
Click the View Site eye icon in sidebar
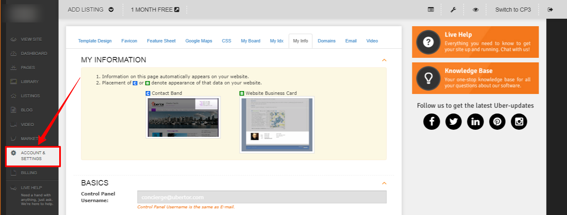point(13,39)
